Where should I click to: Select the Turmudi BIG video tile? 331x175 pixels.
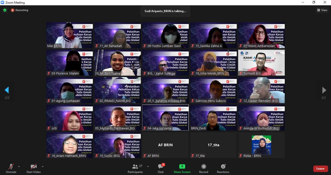[261, 63]
